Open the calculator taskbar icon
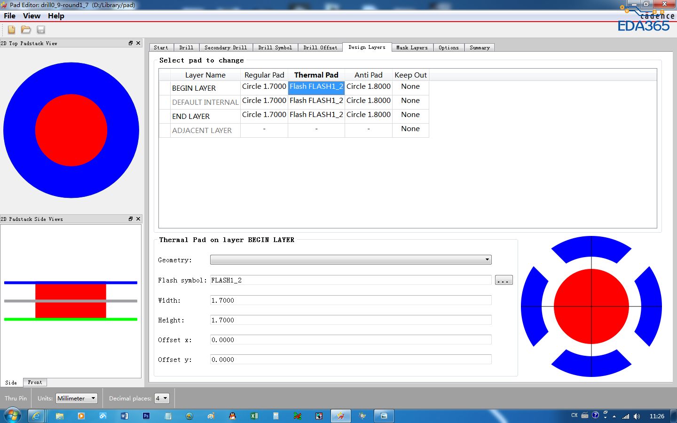 (276, 416)
